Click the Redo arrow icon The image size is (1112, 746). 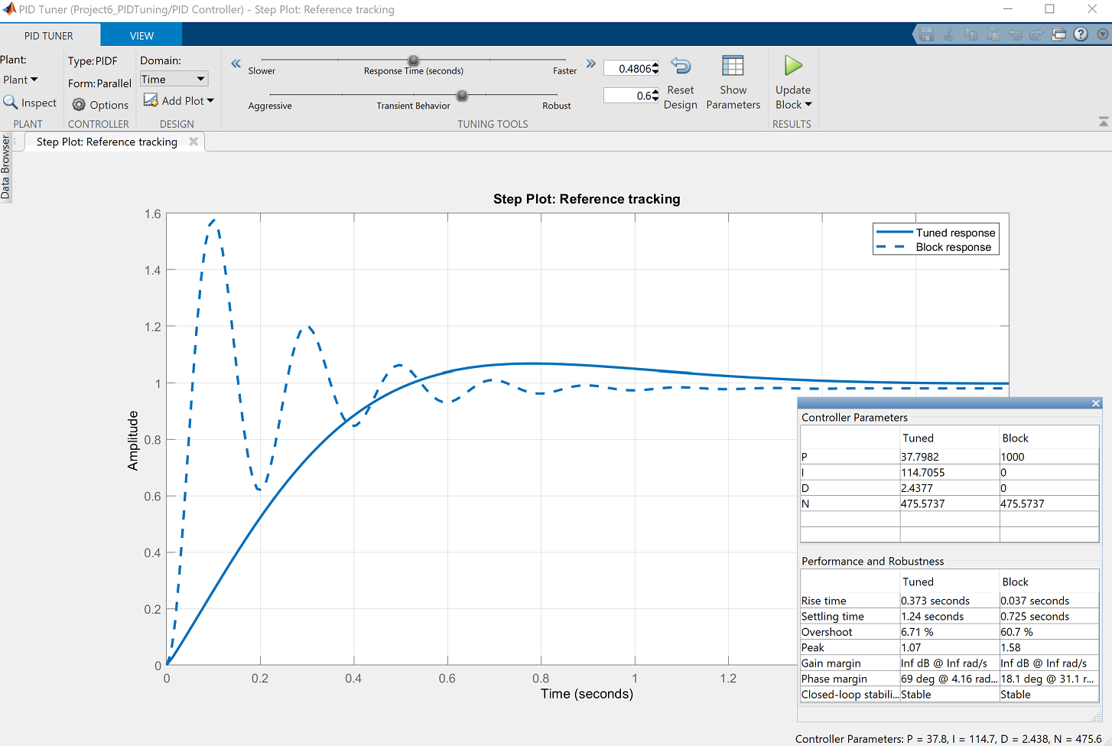(1036, 34)
